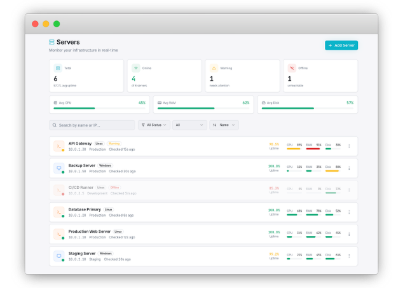The width and height of the screenshot is (403, 288).
Task: Click the Warning badge on API Gateway
Action: (114, 144)
